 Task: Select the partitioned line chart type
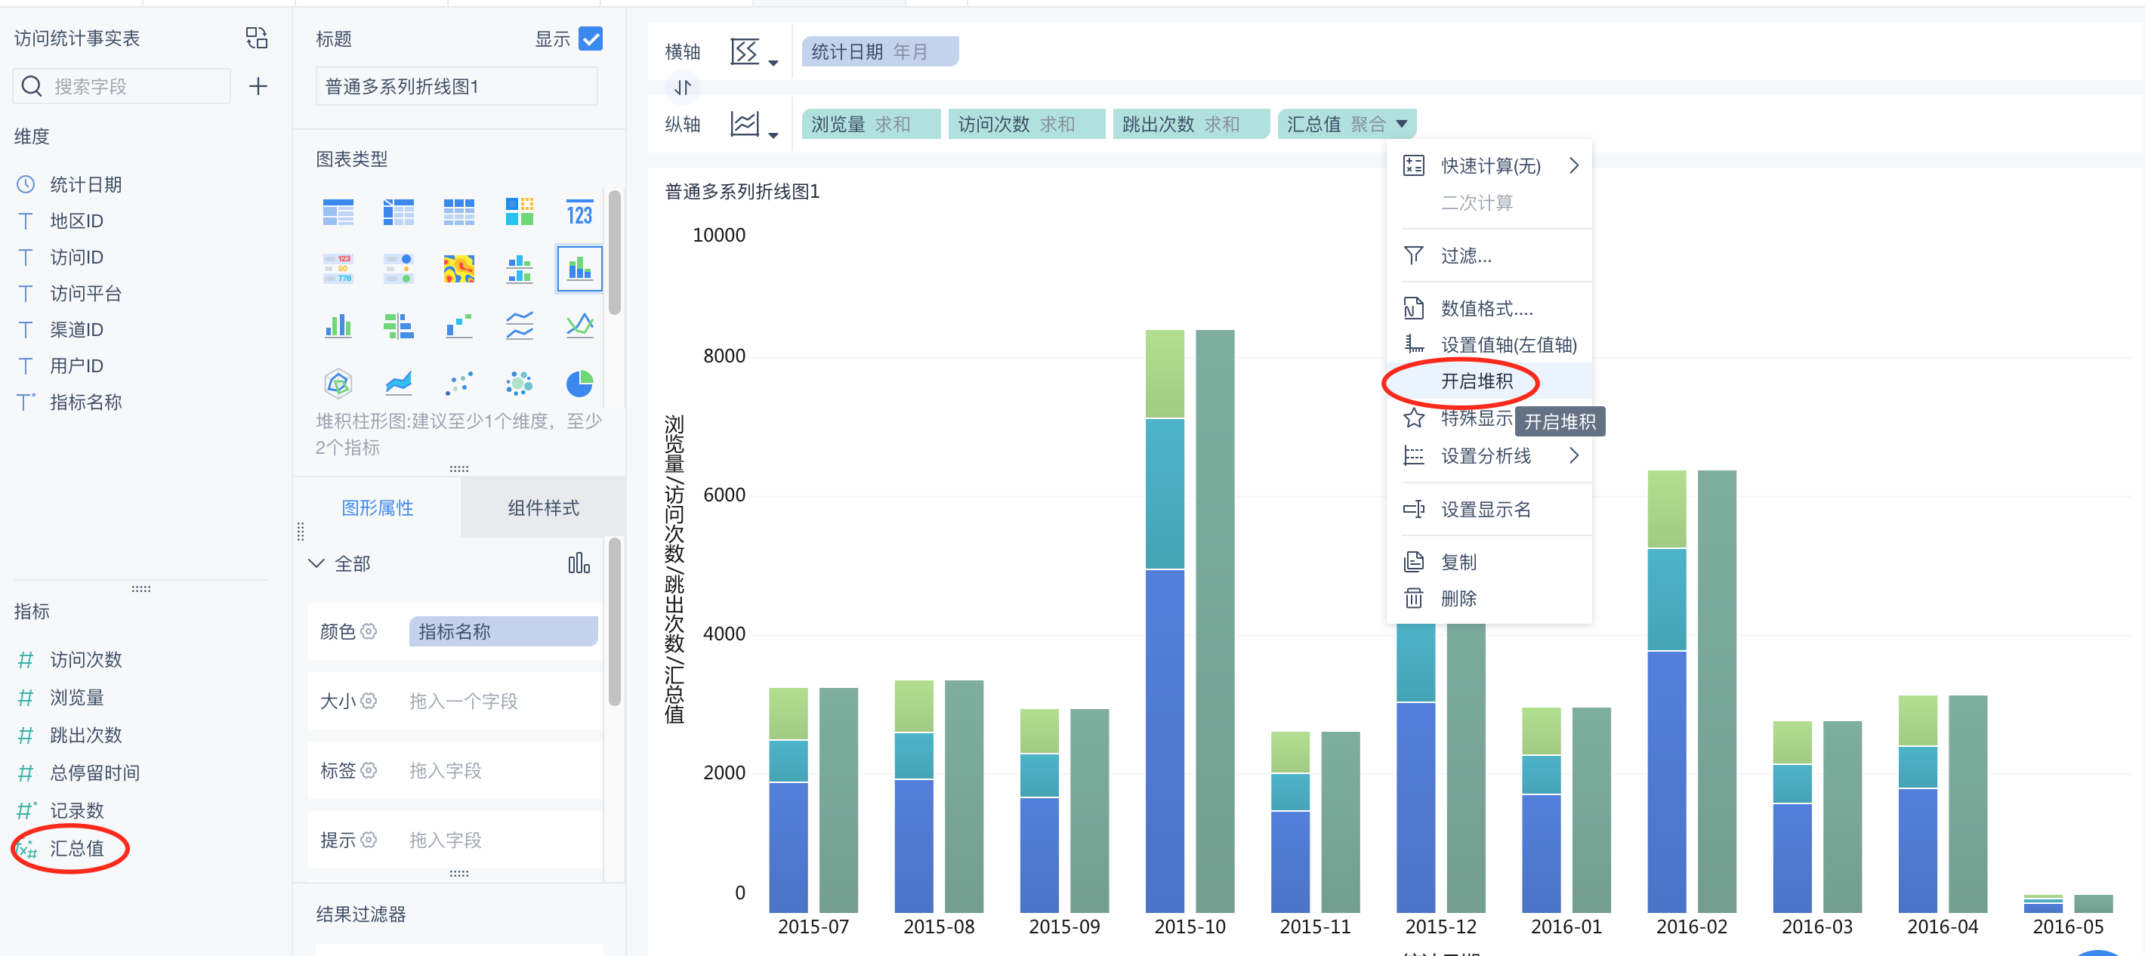520,325
